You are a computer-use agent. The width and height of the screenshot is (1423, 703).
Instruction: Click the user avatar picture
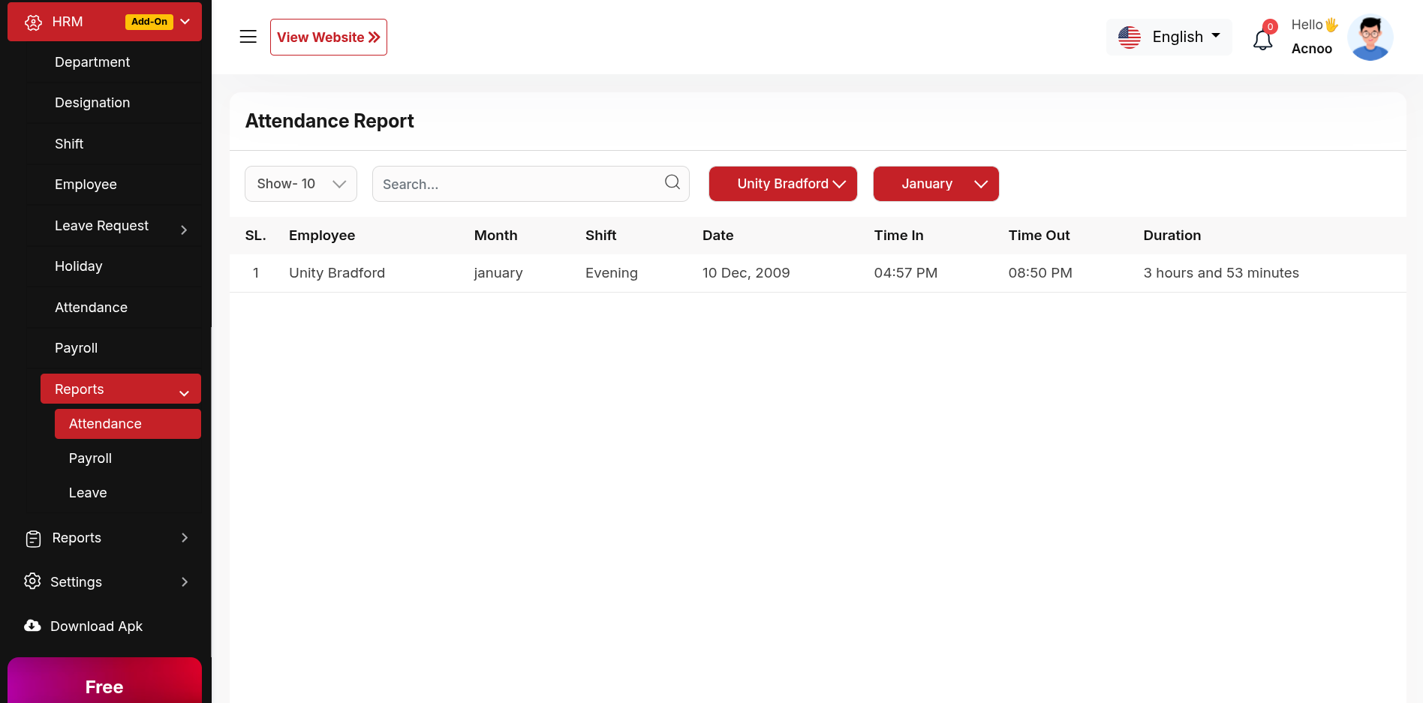(1370, 38)
